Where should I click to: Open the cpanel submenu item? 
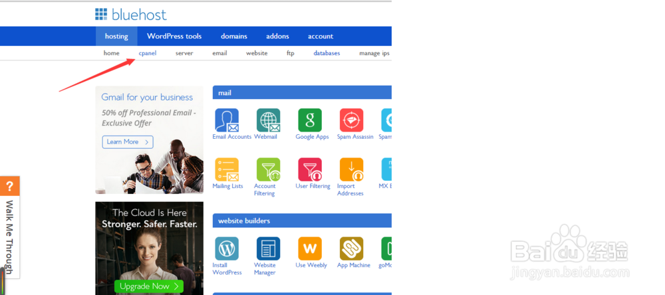[148, 53]
